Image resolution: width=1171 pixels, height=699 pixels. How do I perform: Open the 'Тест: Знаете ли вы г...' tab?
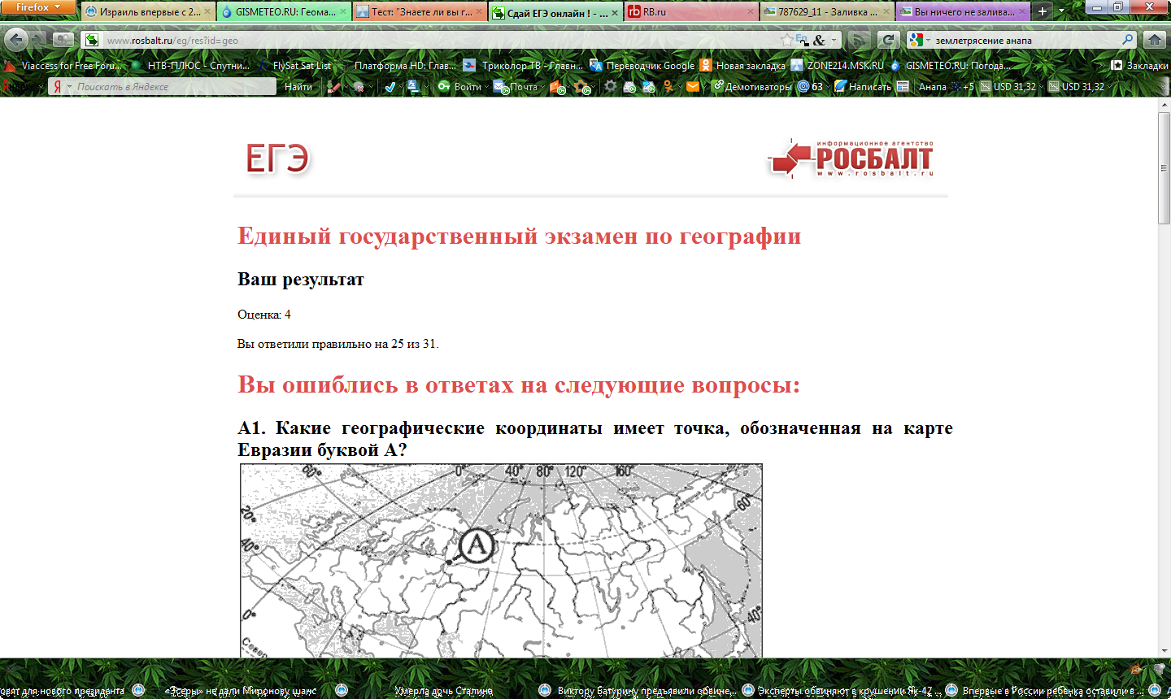420,12
